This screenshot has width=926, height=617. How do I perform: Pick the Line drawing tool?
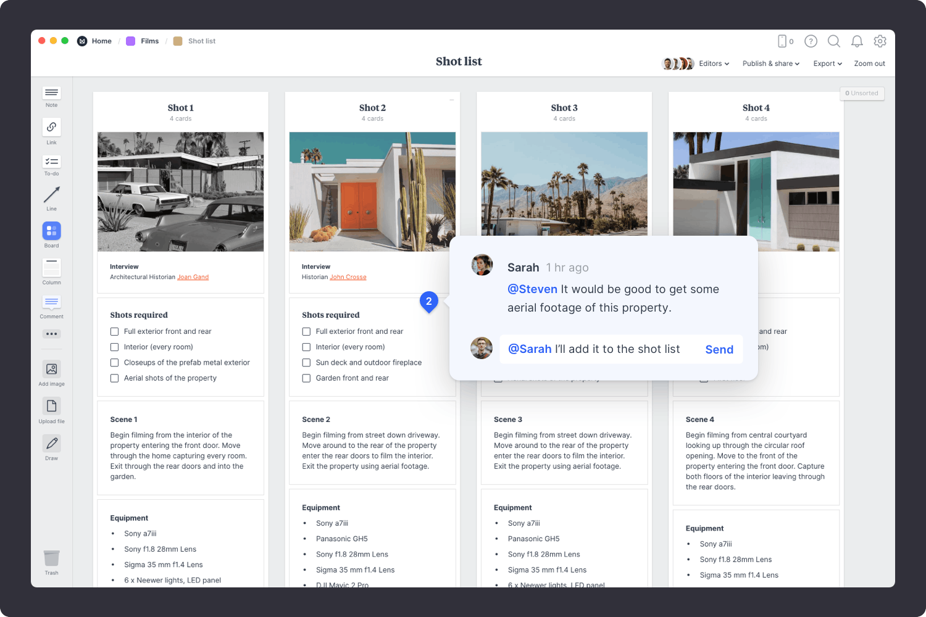tap(51, 196)
